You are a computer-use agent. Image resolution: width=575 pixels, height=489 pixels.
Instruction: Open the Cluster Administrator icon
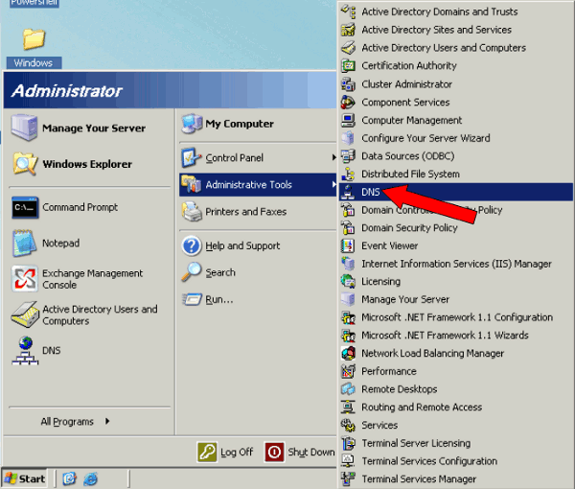(x=348, y=84)
